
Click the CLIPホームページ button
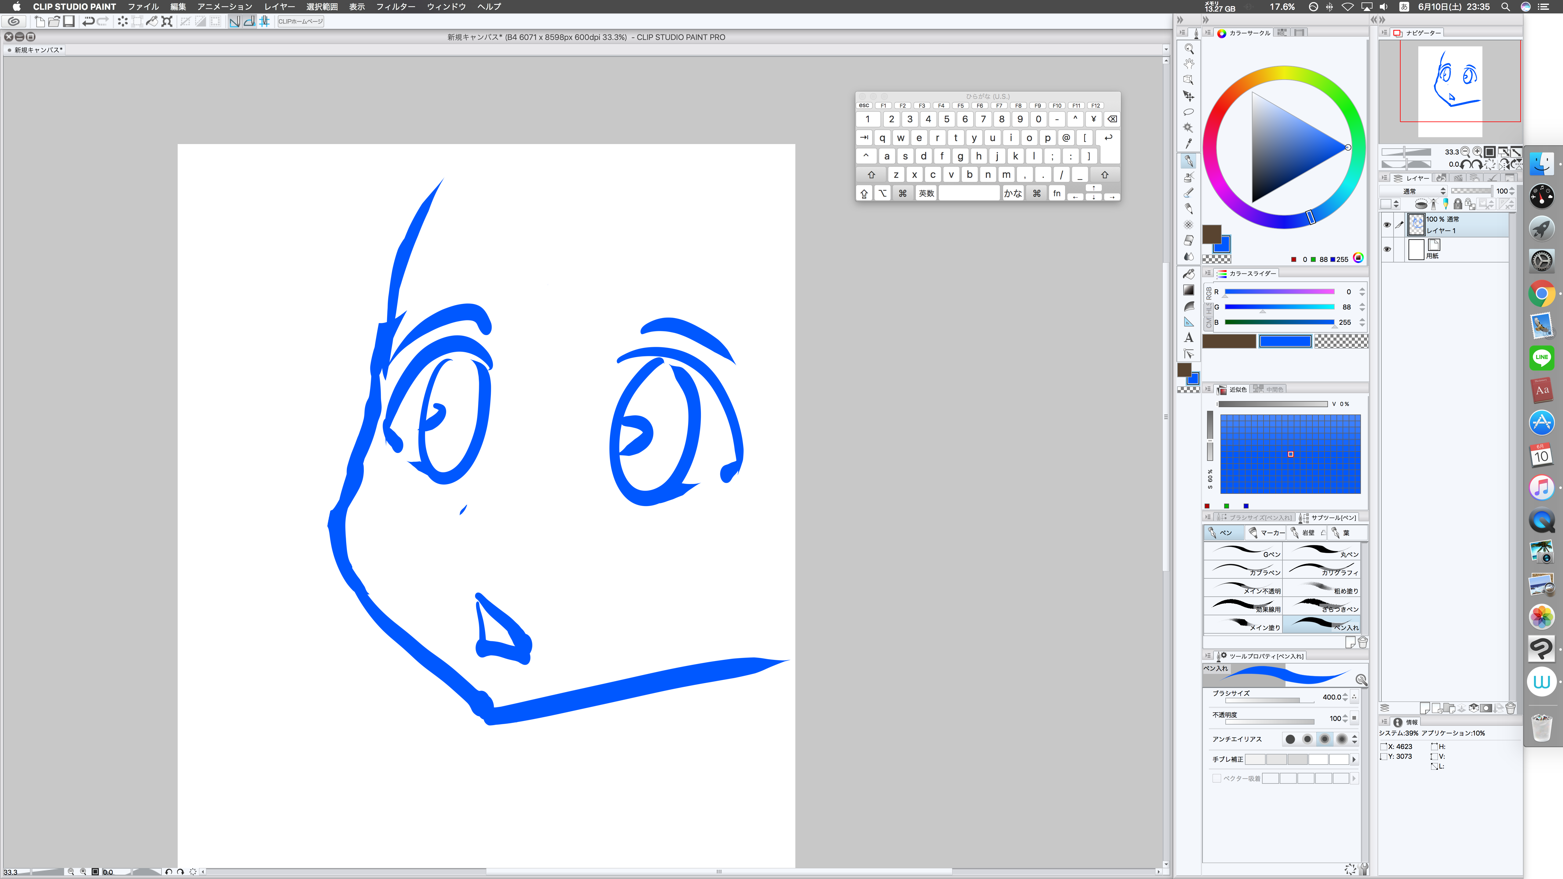pyautogui.click(x=300, y=21)
